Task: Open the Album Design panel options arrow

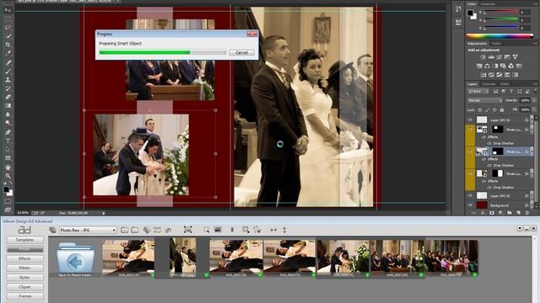Action: [520, 228]
